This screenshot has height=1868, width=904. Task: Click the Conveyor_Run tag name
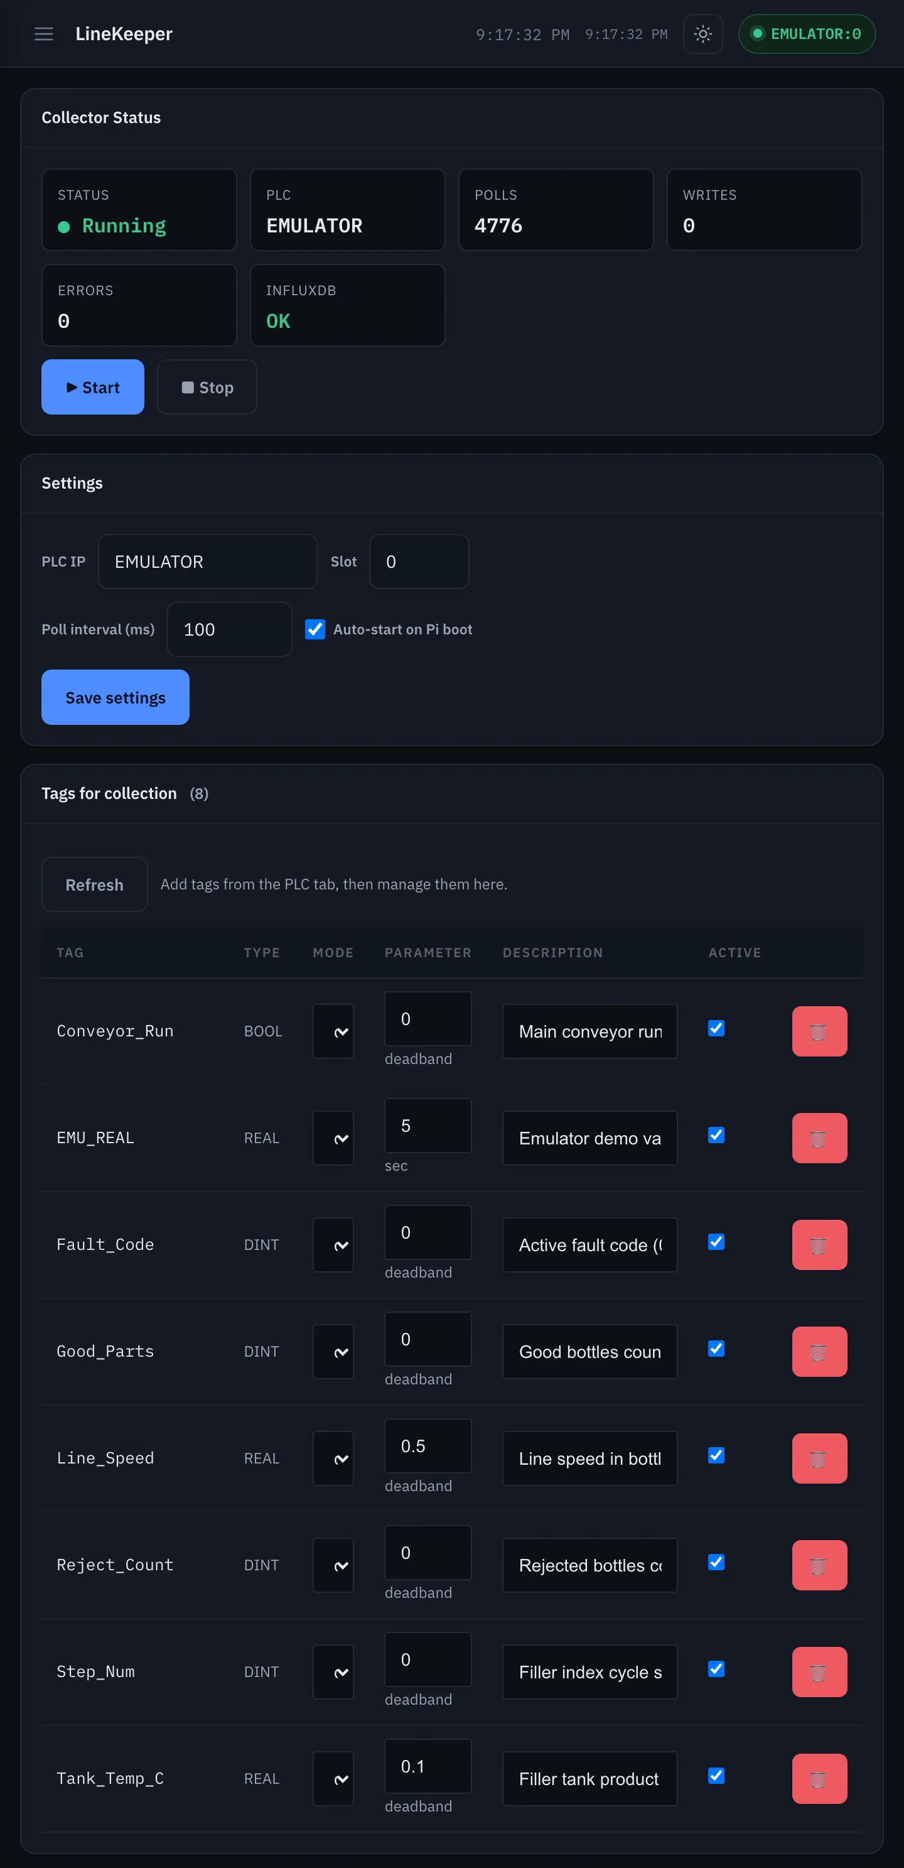(116, 1031)
